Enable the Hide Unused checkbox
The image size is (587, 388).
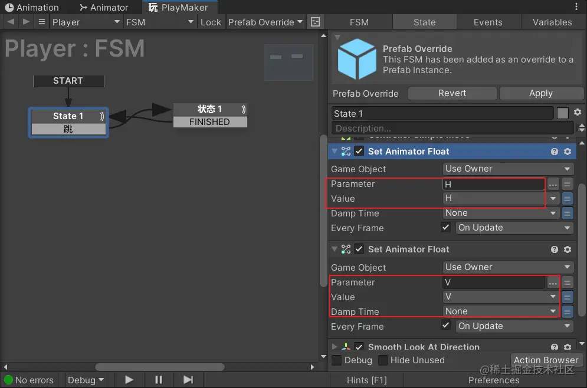383,360
